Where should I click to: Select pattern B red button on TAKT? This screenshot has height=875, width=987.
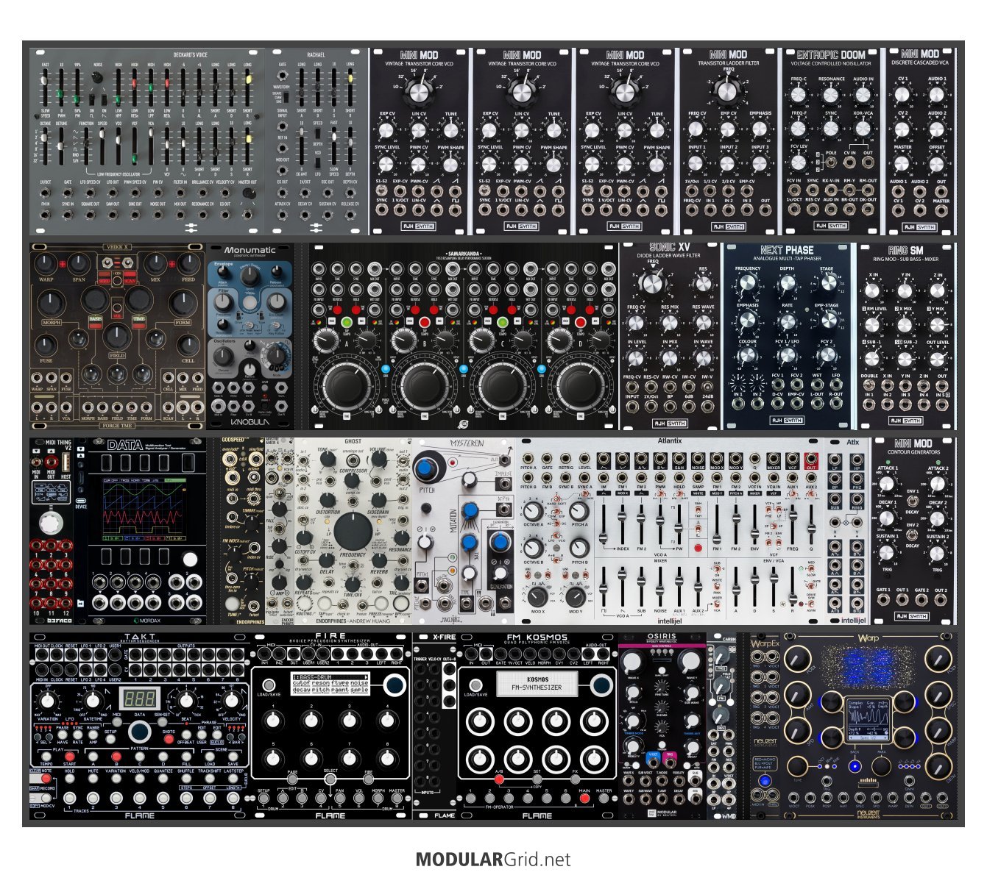coord(116,757)
